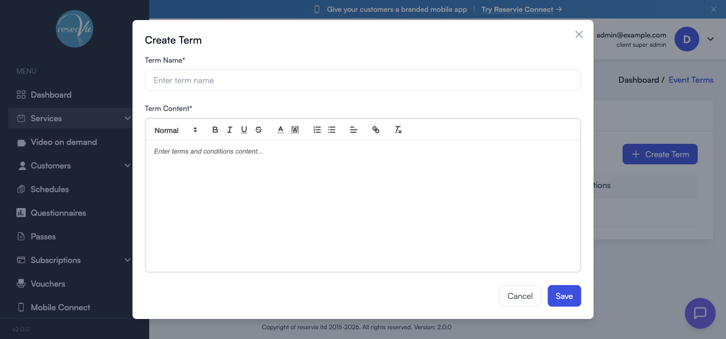The height and width of the screenshot is (339, 726).
Task: Click the Vouchers printer icon
Action: 21,284
